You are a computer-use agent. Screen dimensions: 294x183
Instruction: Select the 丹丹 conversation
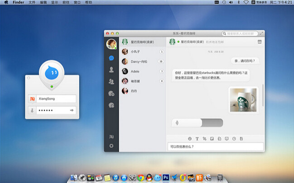143,91
